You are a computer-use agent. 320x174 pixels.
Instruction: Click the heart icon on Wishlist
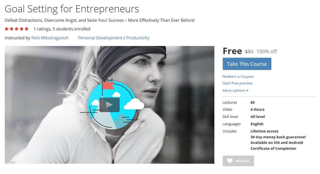click(230, 161)
